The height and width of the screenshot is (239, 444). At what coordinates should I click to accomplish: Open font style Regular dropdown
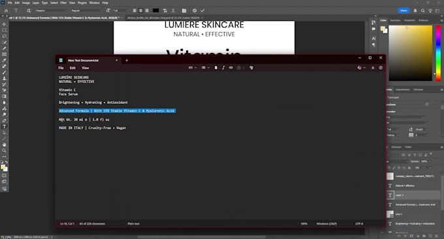87,10
